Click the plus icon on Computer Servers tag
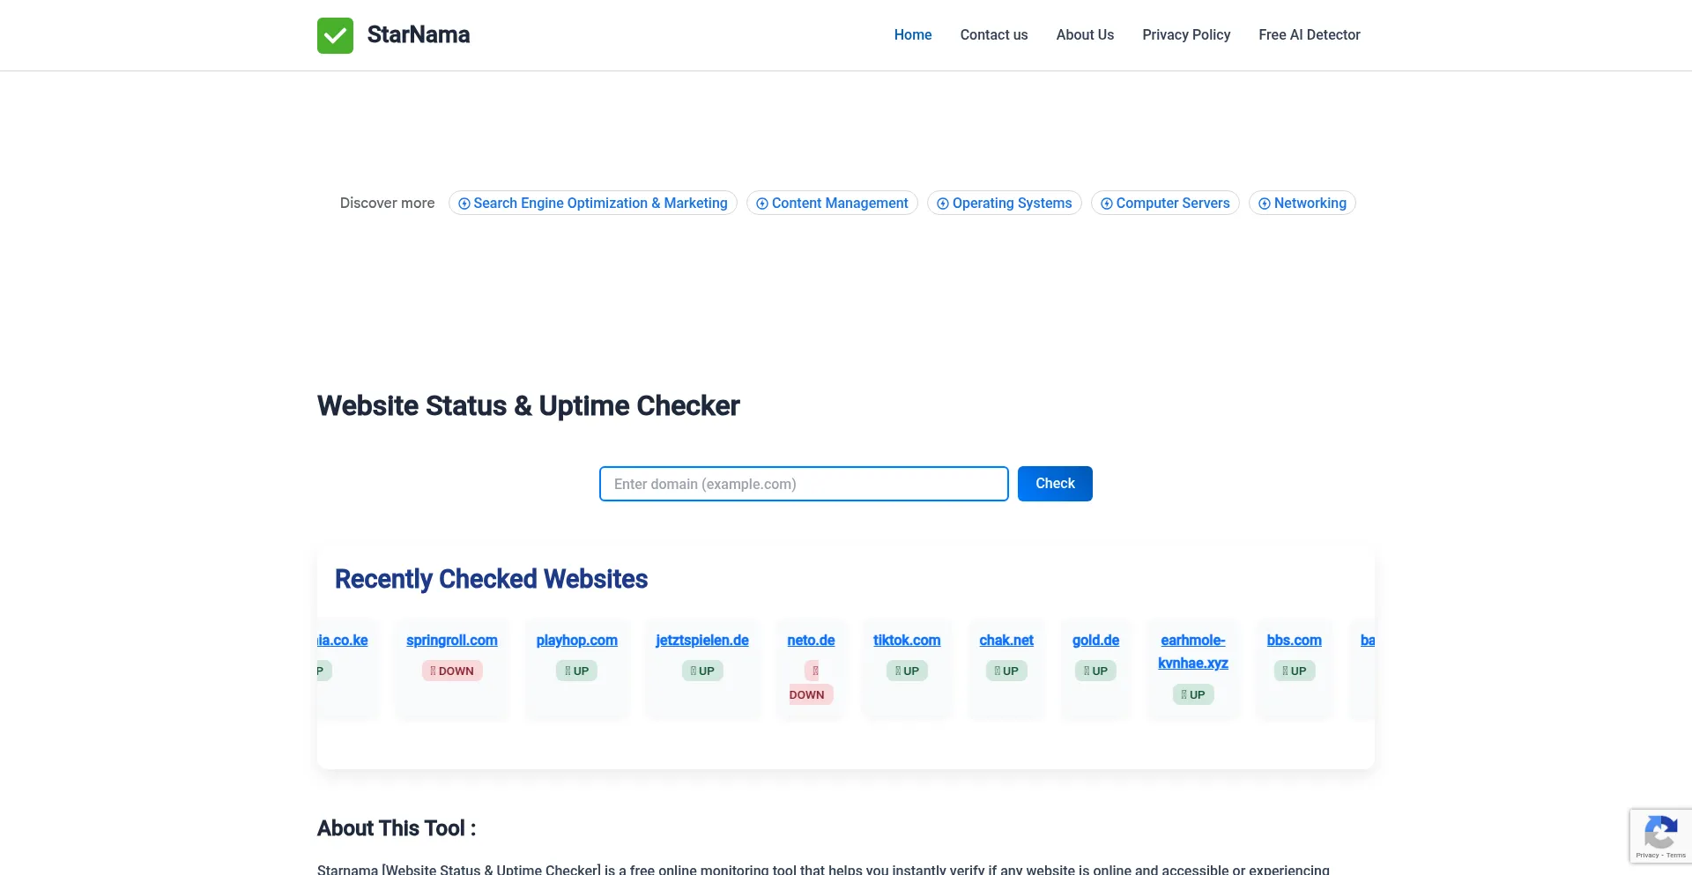1692x875 pixels. pyautogui.click(x=1106, y=203)
